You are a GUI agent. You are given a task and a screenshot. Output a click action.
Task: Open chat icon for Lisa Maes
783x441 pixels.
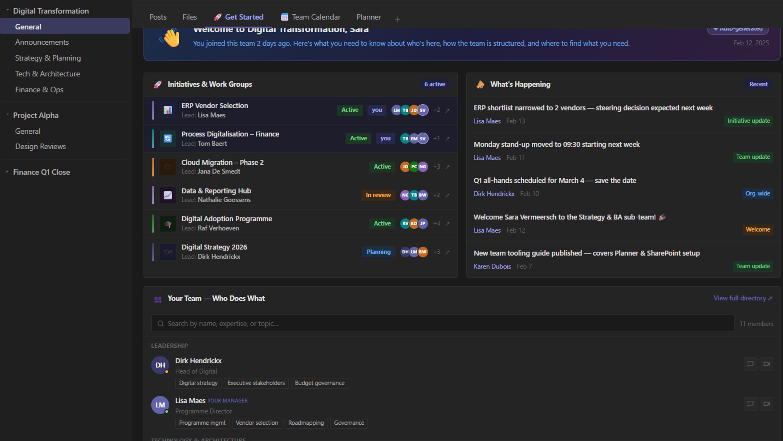[x=750, y=404]
